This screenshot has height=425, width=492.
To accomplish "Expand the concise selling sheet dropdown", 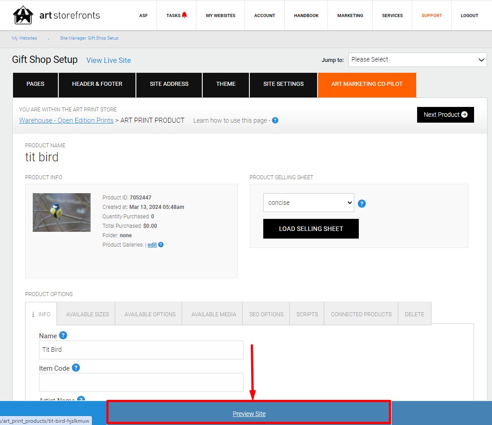I will [309, 203].
